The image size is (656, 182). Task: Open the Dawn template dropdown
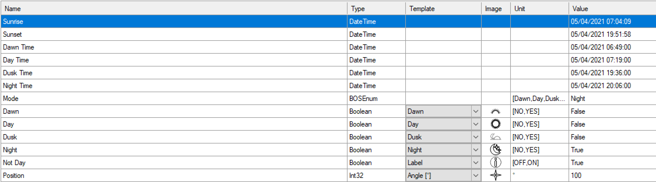tap(476, 111)
